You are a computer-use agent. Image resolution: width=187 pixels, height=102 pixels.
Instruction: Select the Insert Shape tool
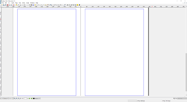(37, 5)
